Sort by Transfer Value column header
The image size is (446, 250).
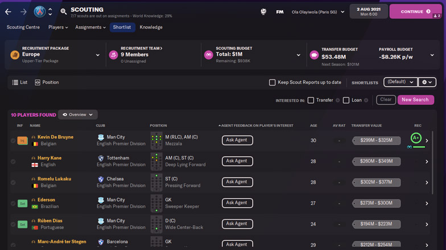(x=366, y=126)
